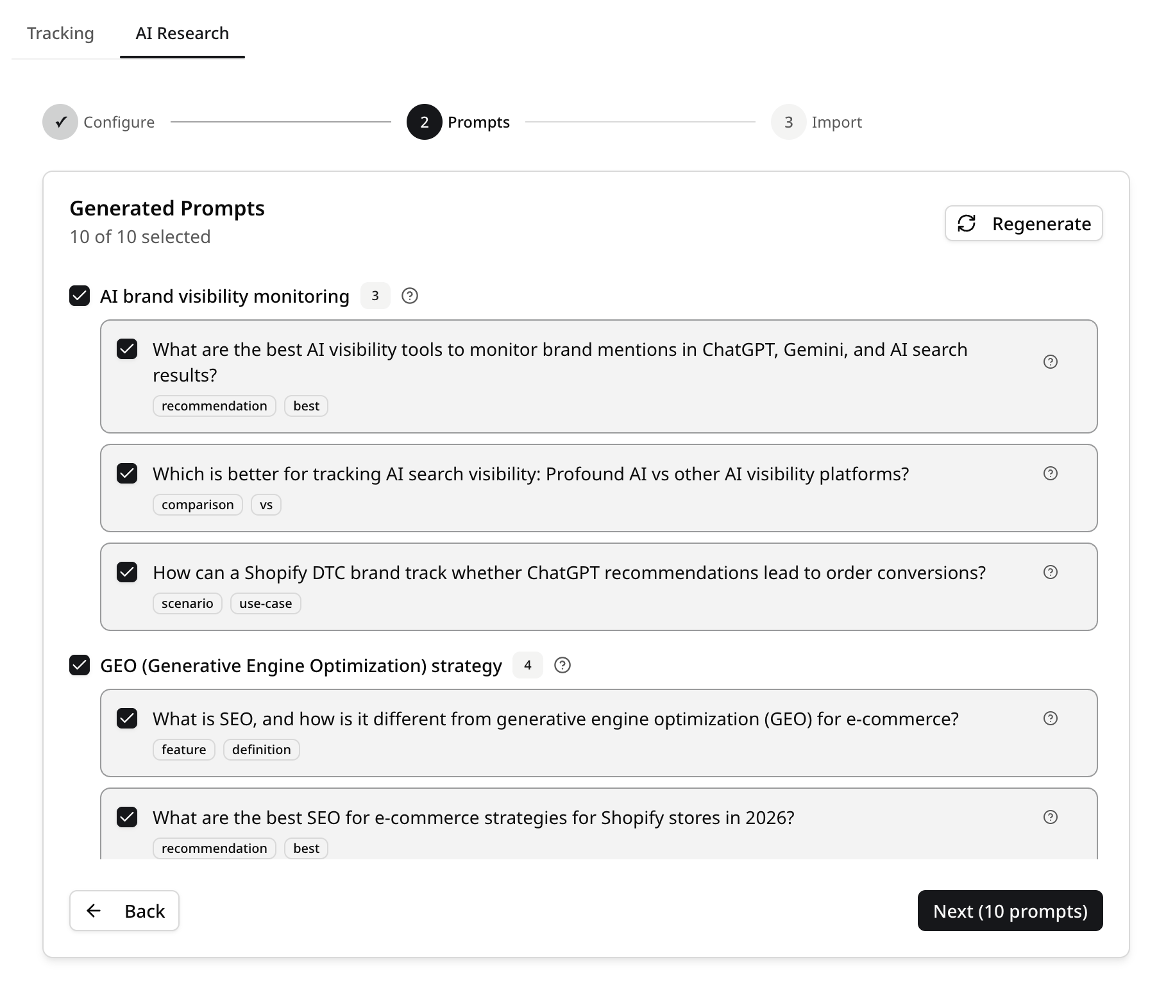Click help icon next to GEO strategy heading
This screenshot has width=1175, height=994.
[x=562, y=665]
